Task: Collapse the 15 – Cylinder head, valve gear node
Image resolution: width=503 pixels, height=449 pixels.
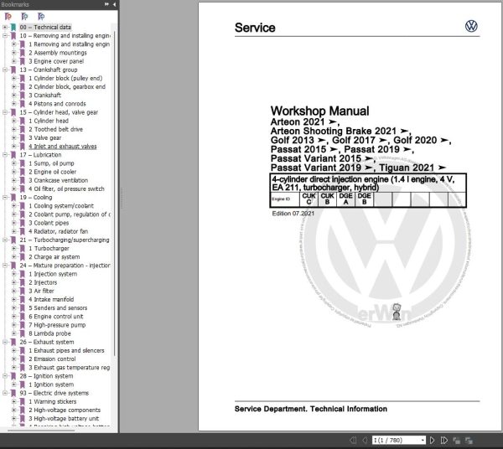Action: pyautogui.click(x=5, y=112)
